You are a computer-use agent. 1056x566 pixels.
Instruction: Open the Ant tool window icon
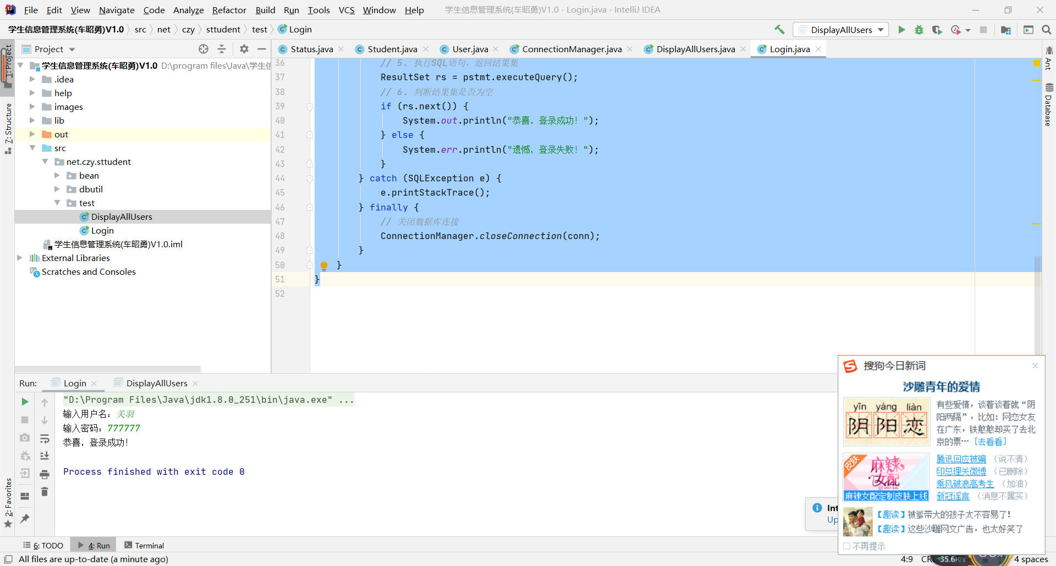(1049, 58)
